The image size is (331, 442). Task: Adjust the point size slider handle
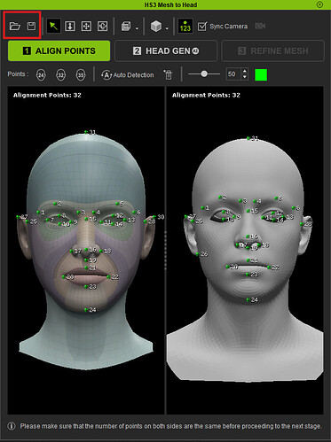204,74
